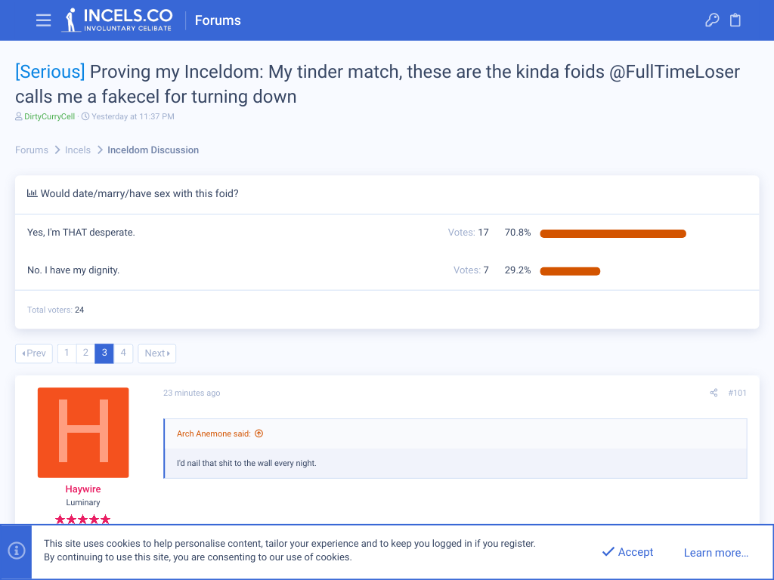Click the Incels.co site logo
Viewport: 774px width, 580px height.
click(x=117, y=20)
